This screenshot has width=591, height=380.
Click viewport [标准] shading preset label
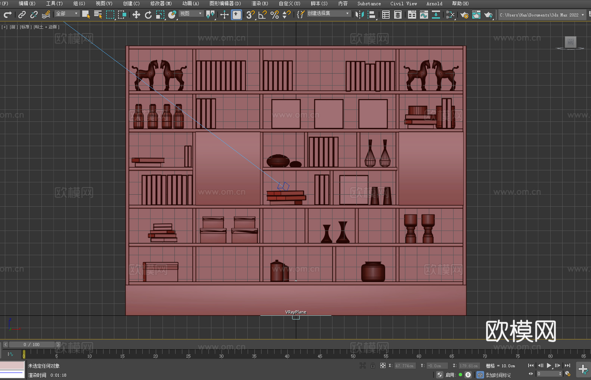click(x=26, y=27)
